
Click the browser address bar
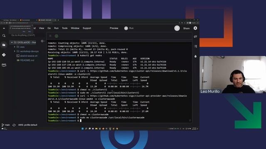(93, 23)
